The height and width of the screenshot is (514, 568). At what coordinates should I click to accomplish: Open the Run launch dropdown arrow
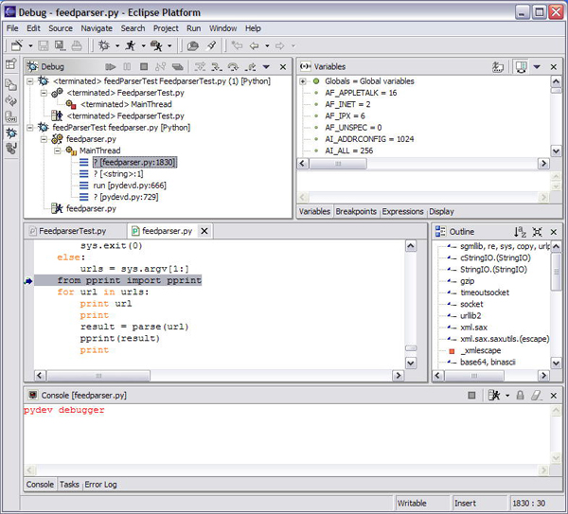[144, 46]
